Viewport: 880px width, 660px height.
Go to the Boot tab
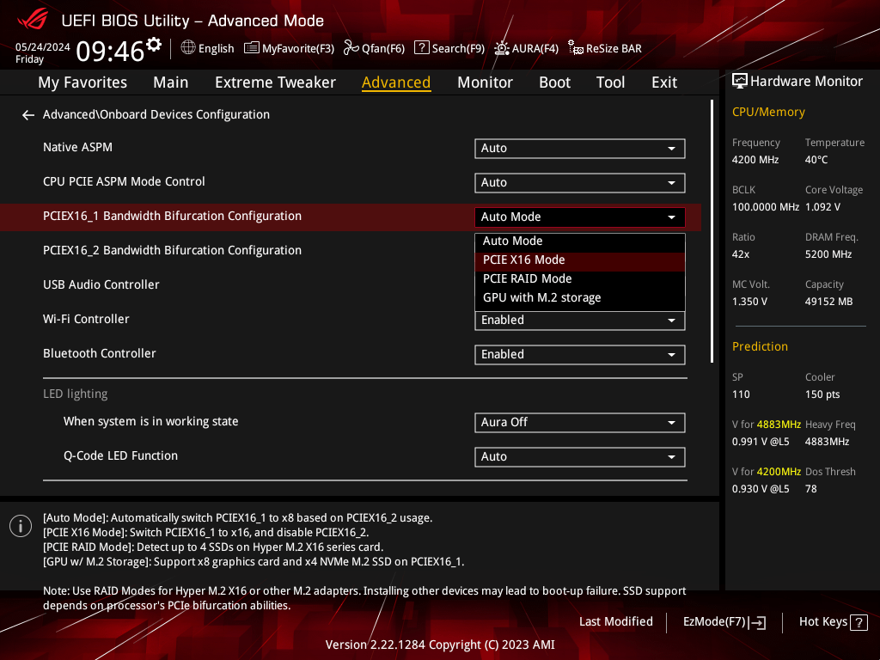[554, 82]
